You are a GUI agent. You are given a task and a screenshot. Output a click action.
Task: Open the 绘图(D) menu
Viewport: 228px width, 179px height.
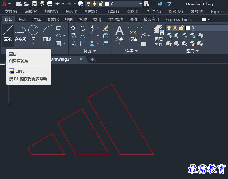(x=133, y=12)
